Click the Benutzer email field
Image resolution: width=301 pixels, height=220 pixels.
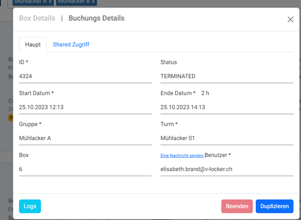tap(227, 169)
